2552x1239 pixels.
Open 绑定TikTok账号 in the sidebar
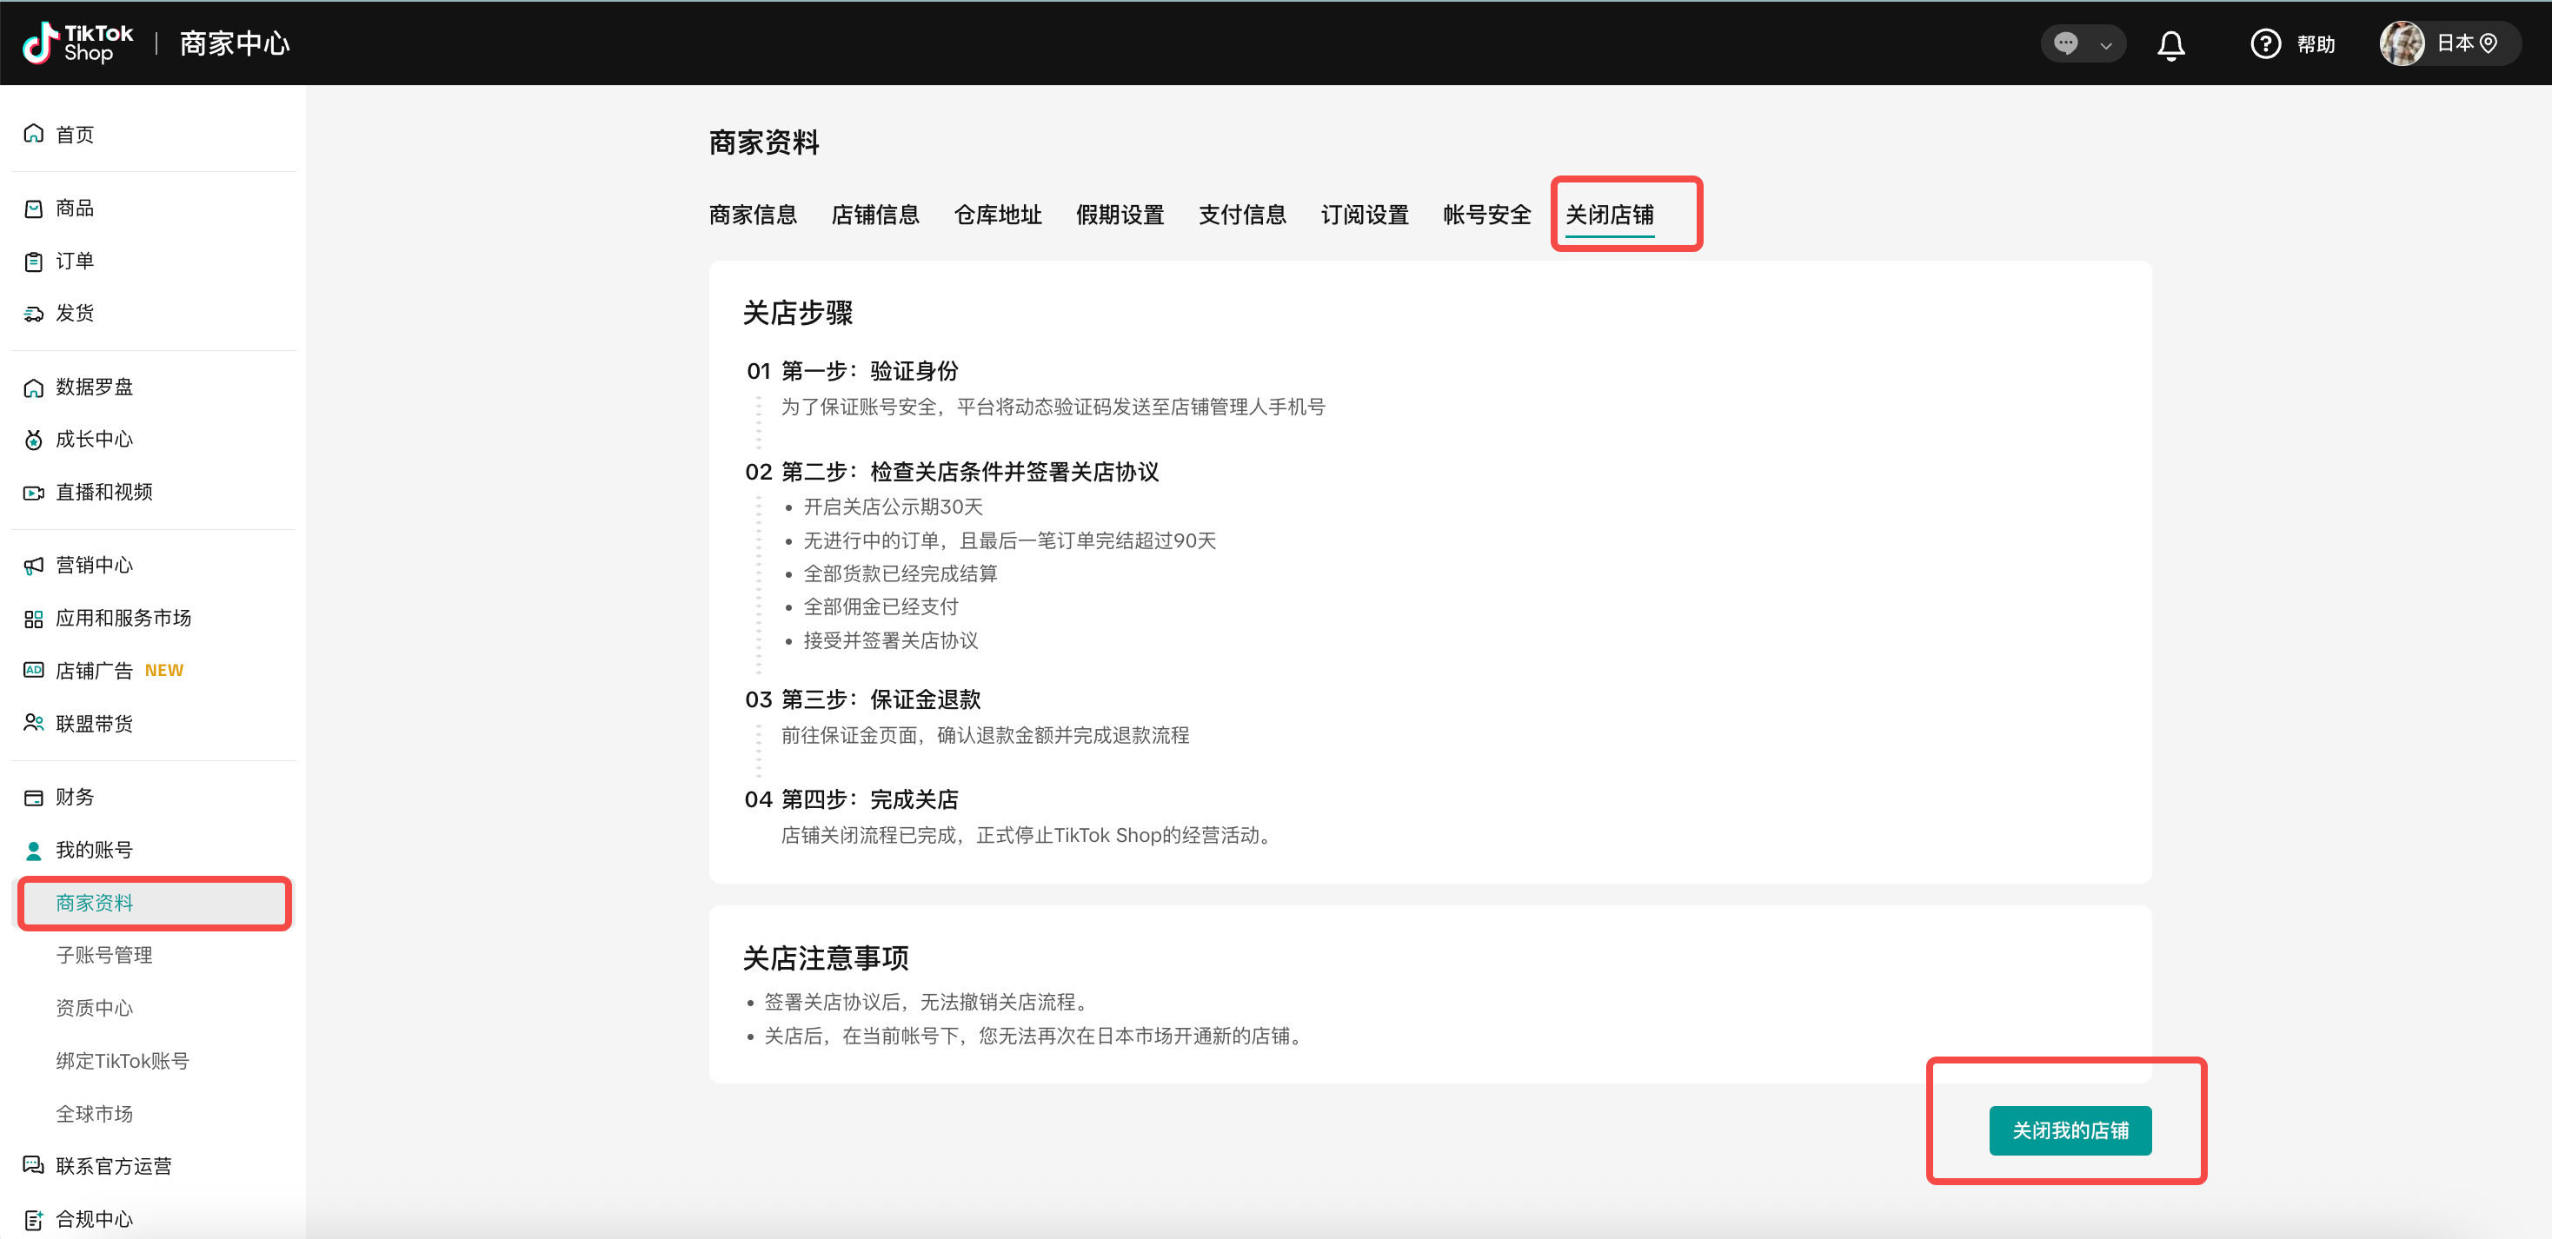click(x=122, y=1061)
